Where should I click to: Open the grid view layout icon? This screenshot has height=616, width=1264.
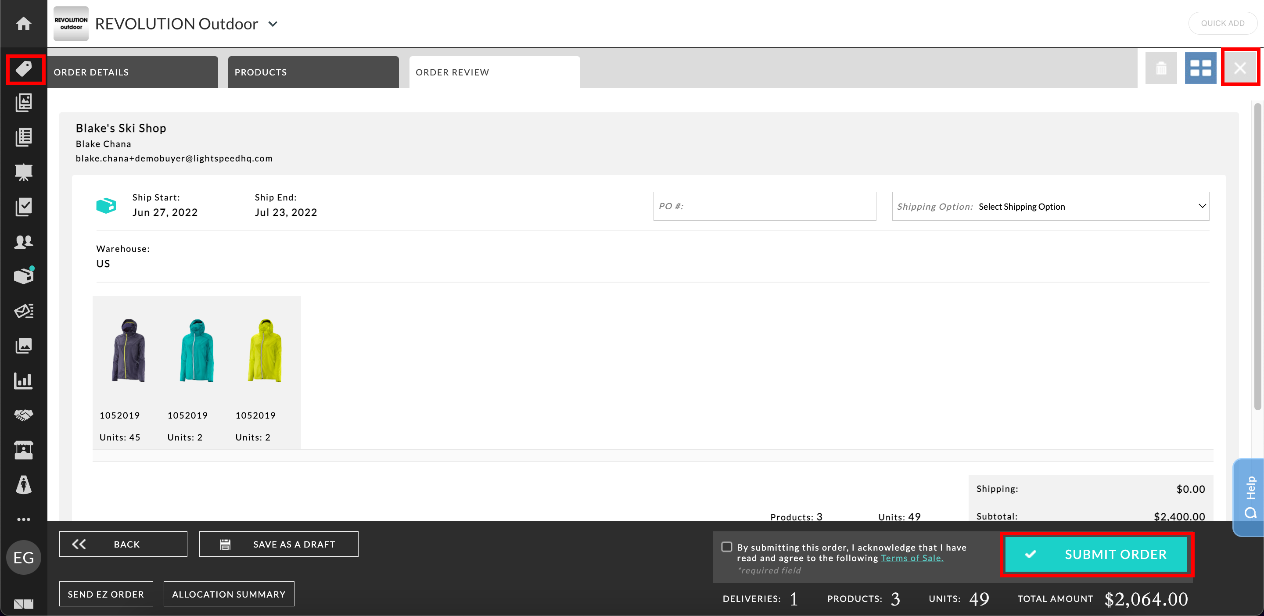click(x=1201, y=68)
